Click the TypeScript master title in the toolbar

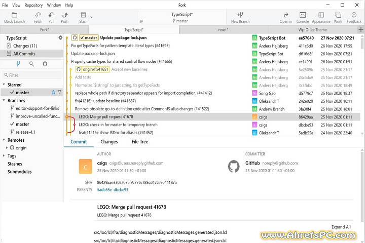(x=182, y=17)
